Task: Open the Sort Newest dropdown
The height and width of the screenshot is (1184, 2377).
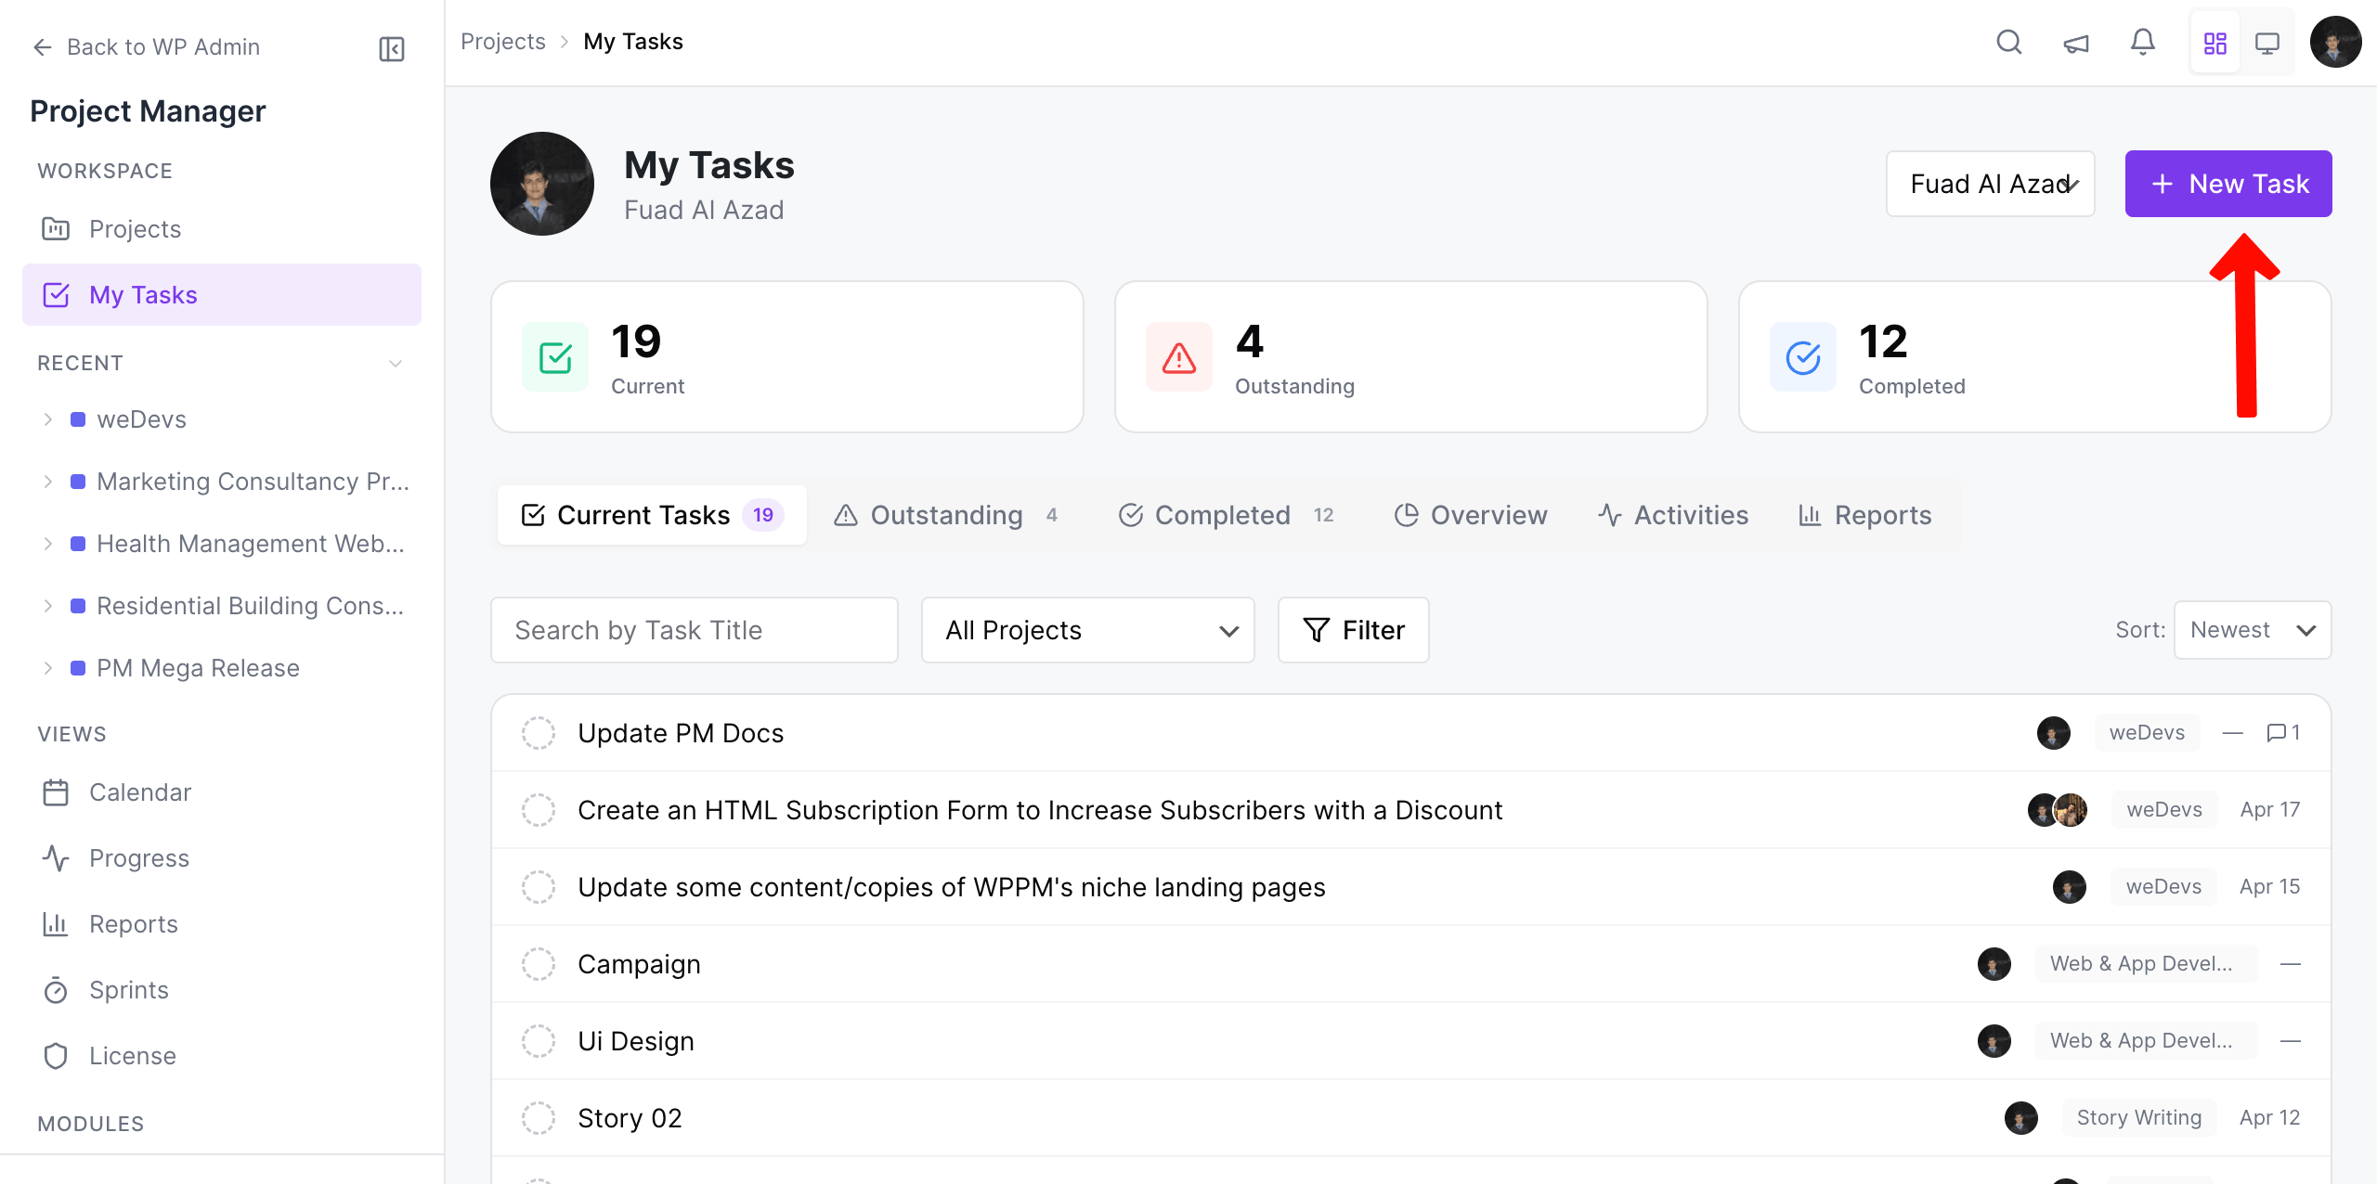Action: 2253,630
